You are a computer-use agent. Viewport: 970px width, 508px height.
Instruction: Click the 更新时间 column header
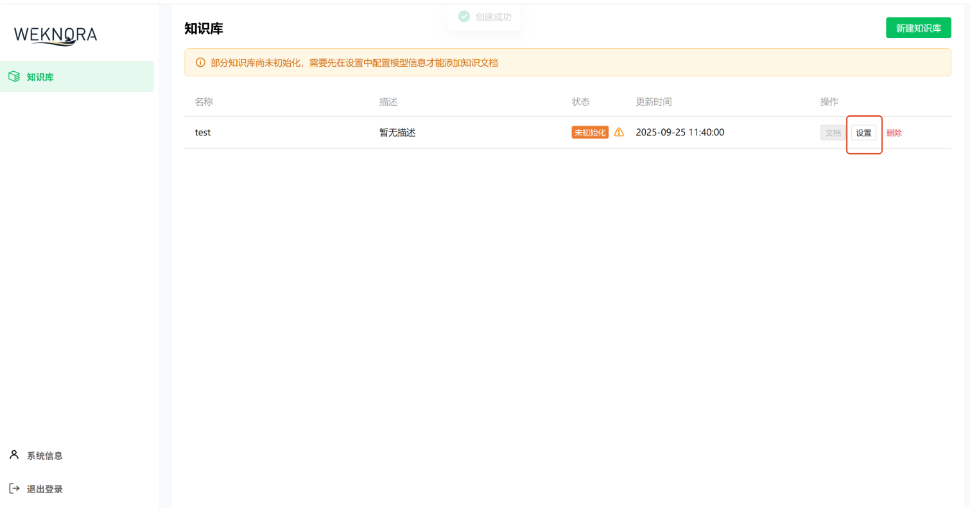pos(654,101)
